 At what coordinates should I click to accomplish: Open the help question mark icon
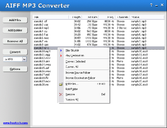click(151, 5)
